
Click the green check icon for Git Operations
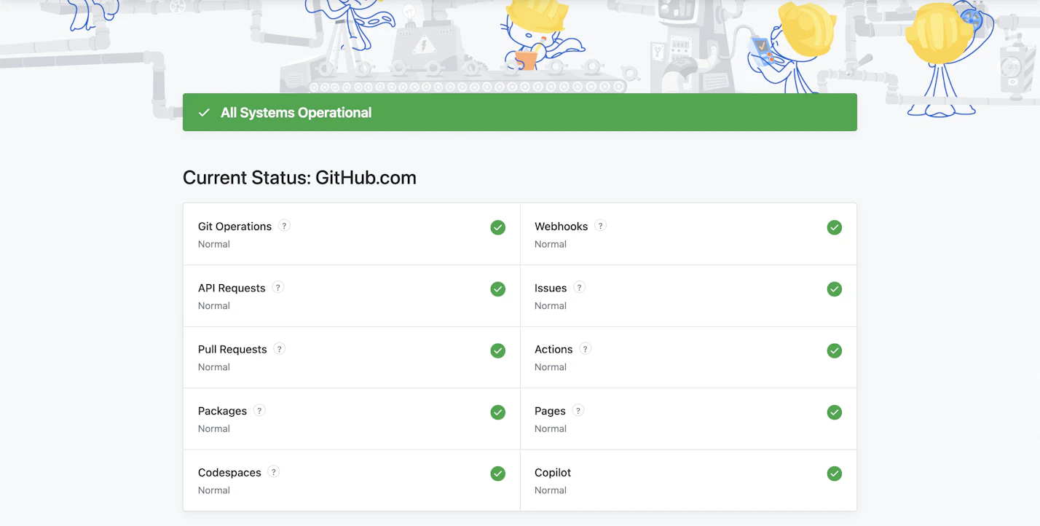[x=498, y=227]
